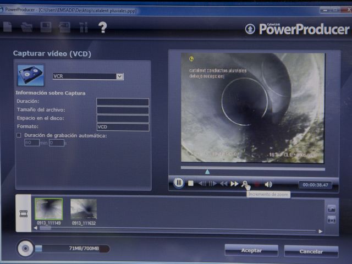Screen dimensions: 352x264
Task: Click the timecode display 00:00:38.47
Action: pyautogui.click(x=315, y=185)
